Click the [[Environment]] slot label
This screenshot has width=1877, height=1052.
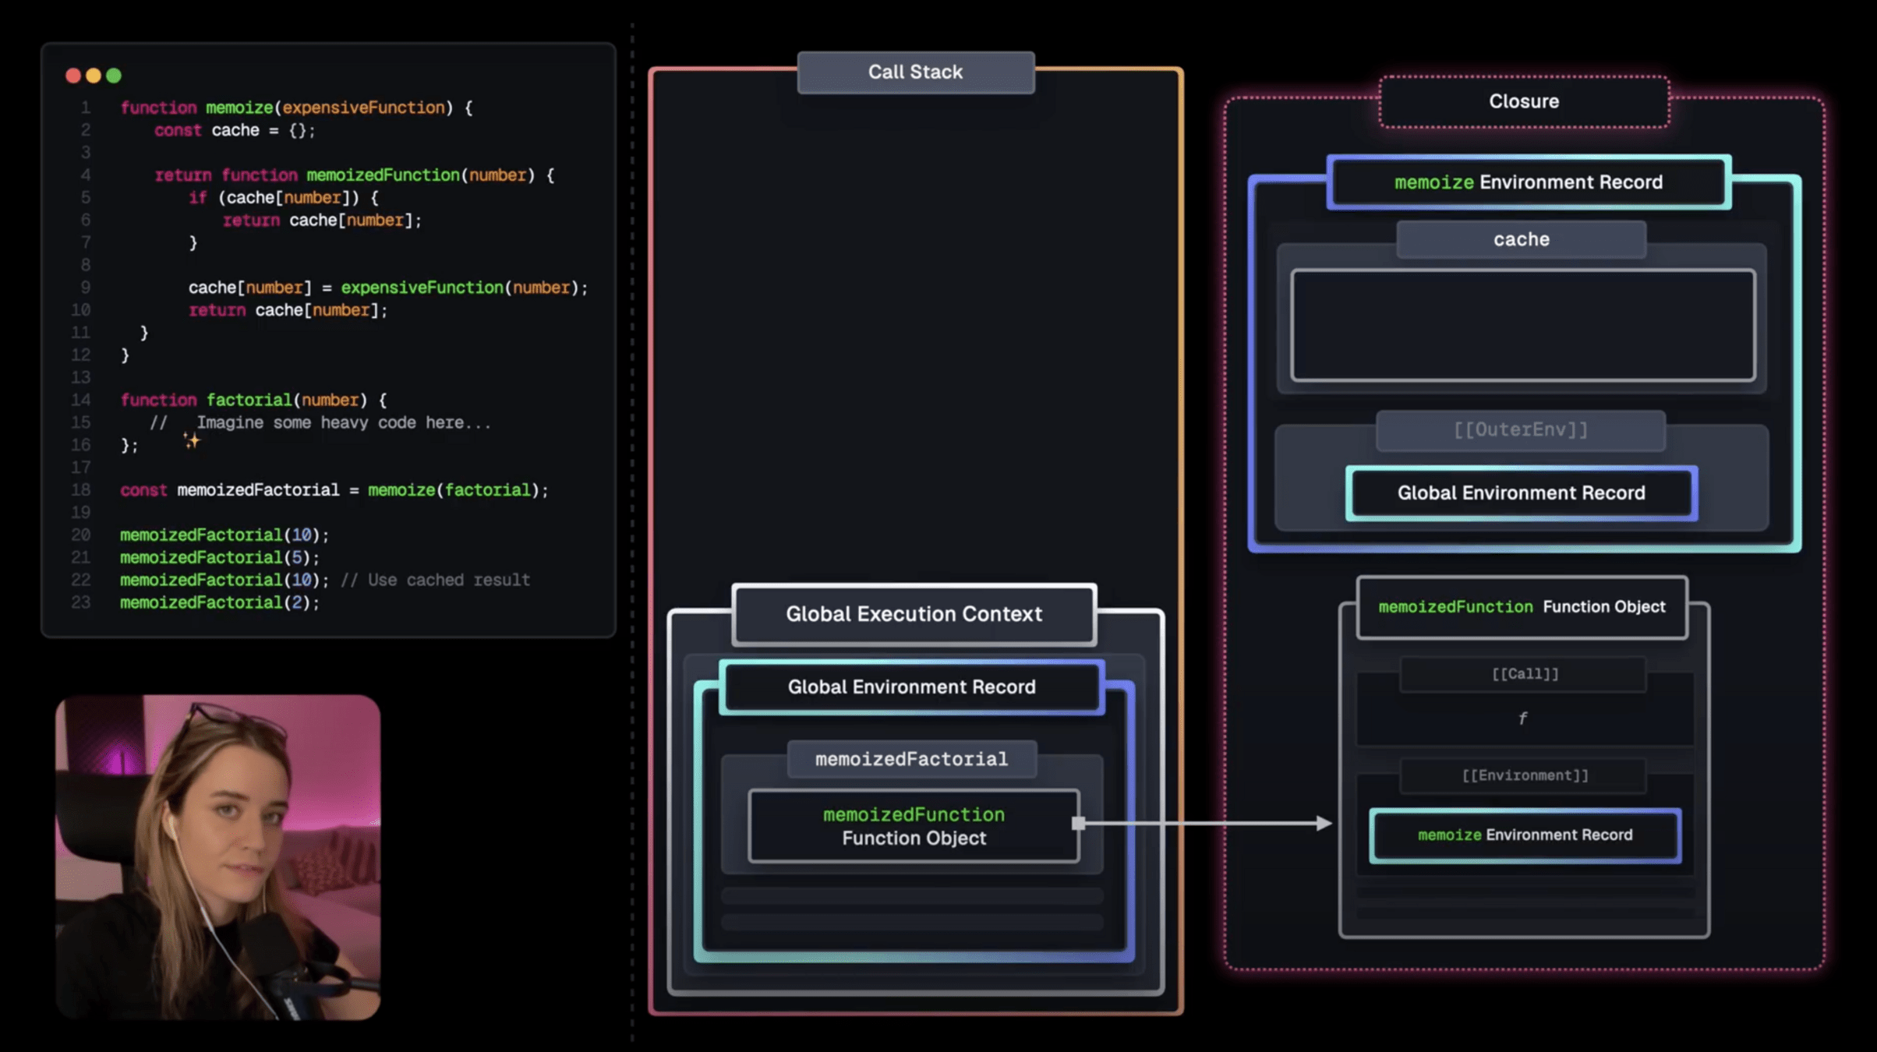click(x=1524, y=775)
